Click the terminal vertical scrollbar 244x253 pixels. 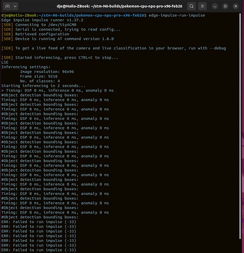pos(240,125)
